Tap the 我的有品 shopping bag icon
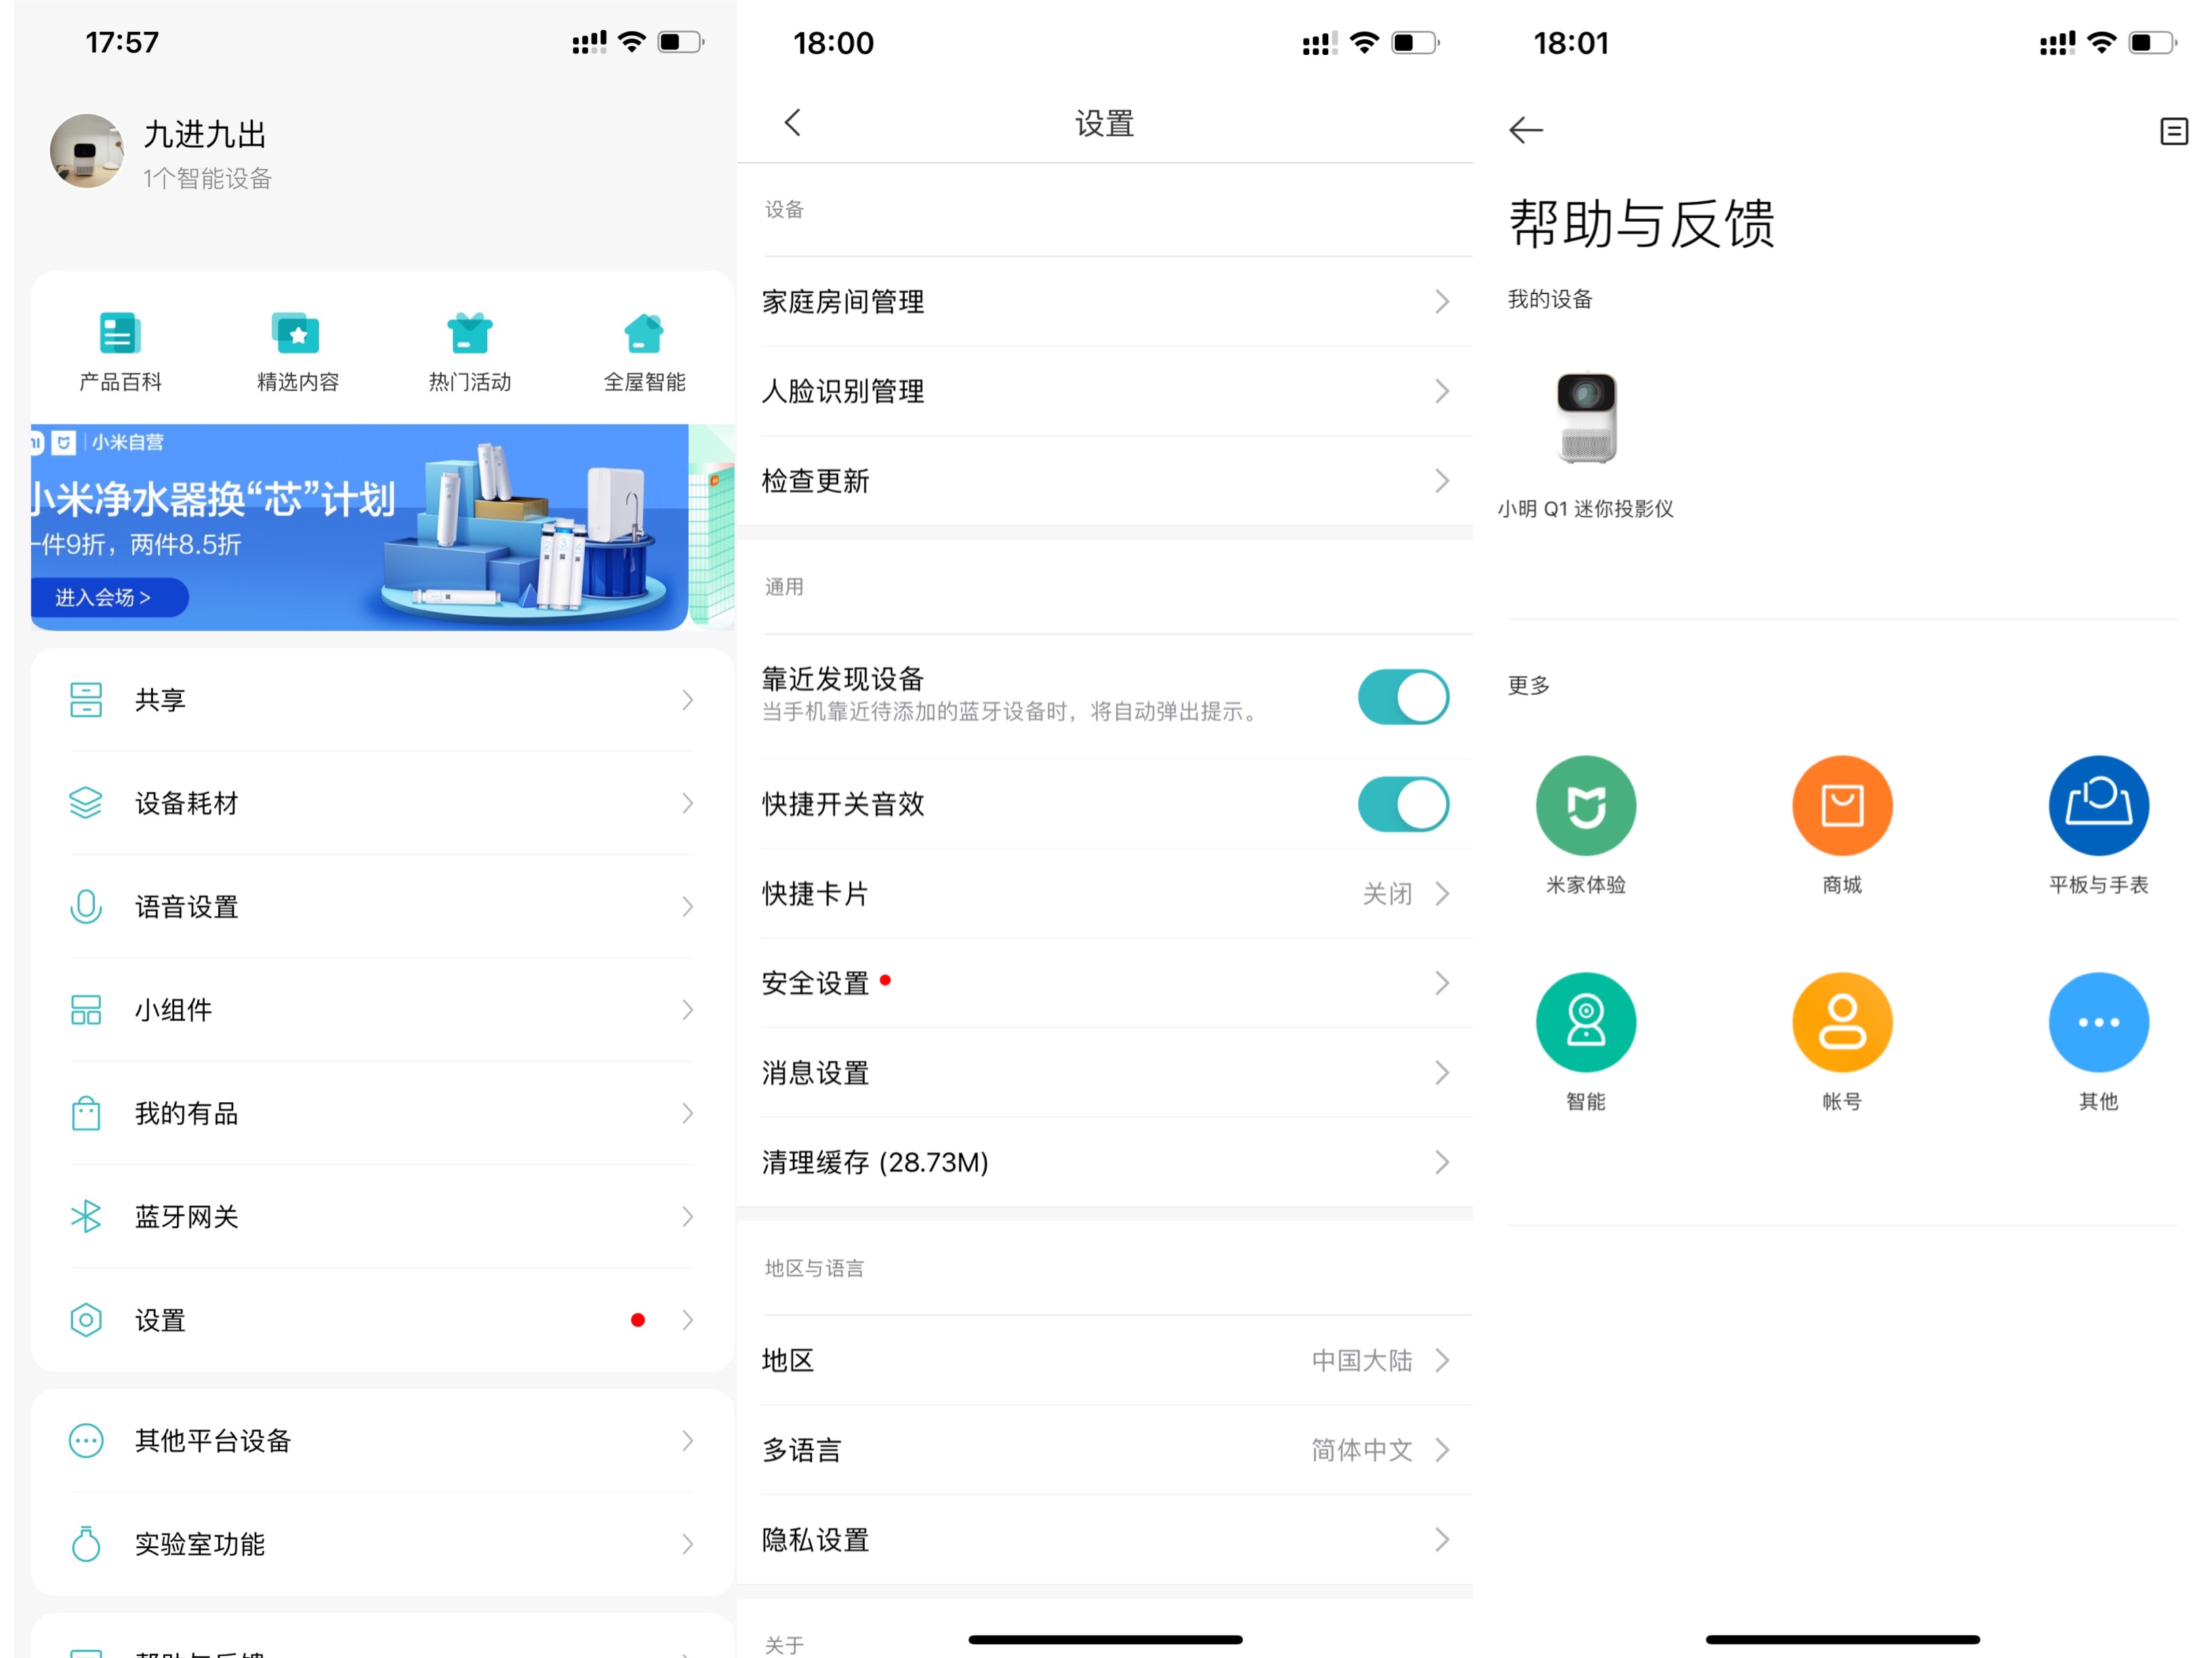 tap(86, 1113)
